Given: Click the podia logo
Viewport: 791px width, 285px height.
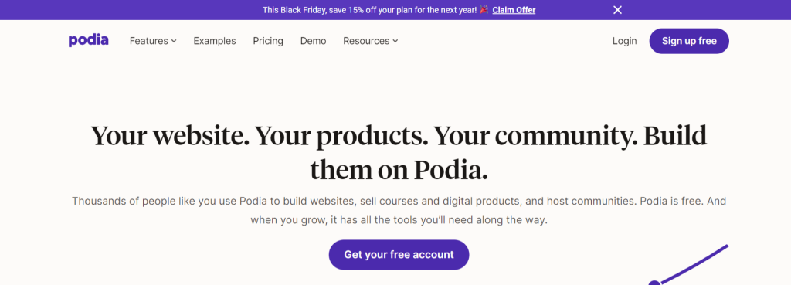Looking at the screenshot, I should point(88,40).
